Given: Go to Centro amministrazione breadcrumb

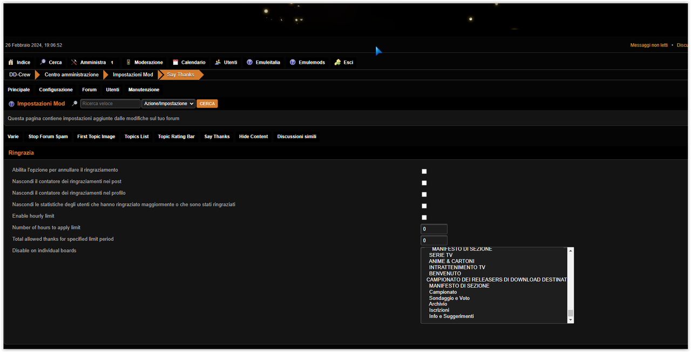Looking at the screenshot, I should click(72, 75).
